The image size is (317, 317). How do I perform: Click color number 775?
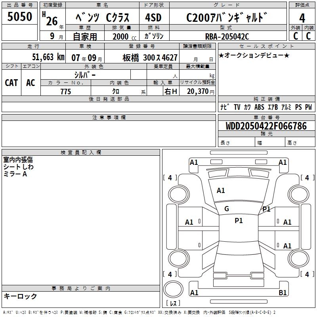pyautogui.click(x=65, y=92)
